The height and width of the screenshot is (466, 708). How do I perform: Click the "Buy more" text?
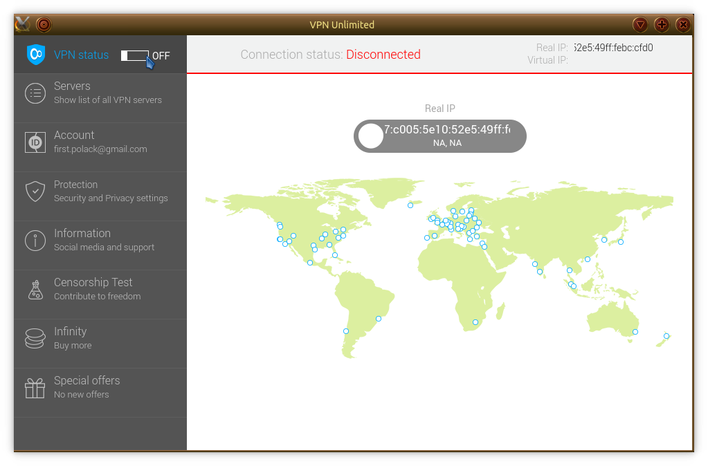coord(73,346)
